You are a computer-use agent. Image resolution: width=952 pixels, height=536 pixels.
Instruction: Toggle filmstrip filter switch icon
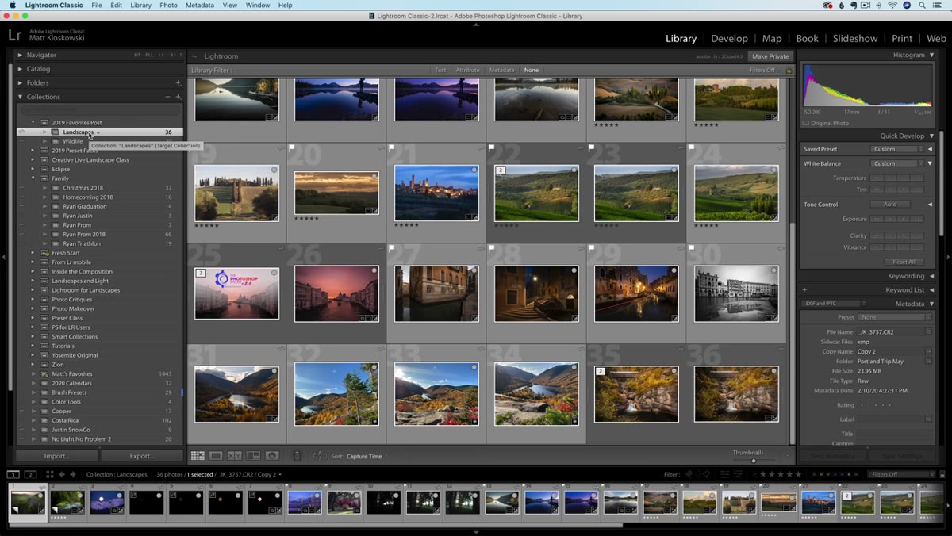(x=942, y=474)
